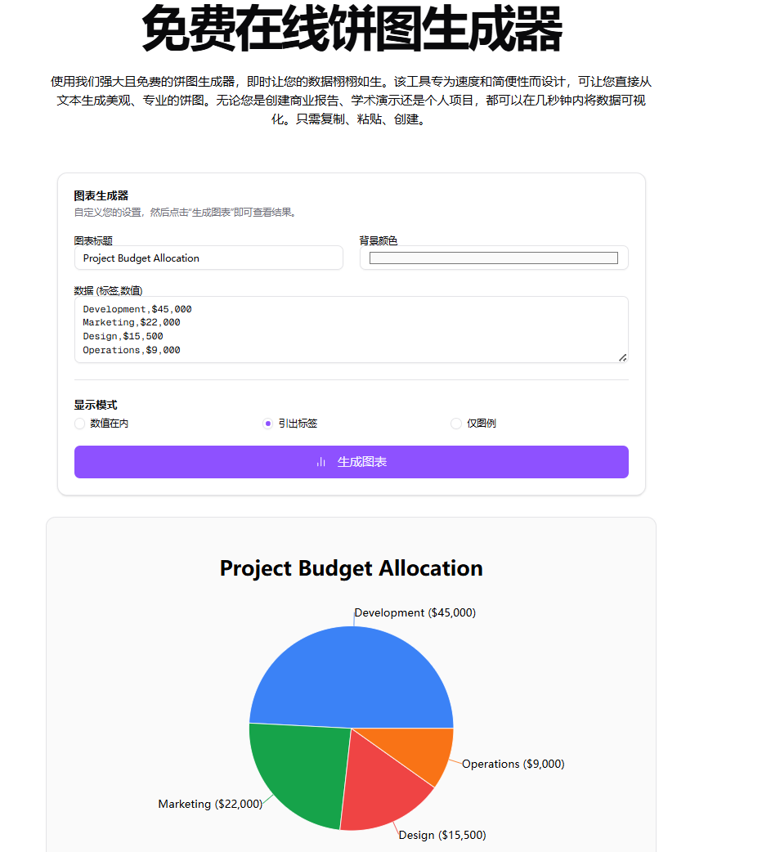Click the Project Budget Allocation chart heading
Image resolution: width=771 pixels, height=852 pixels.
tap(351, 568)
